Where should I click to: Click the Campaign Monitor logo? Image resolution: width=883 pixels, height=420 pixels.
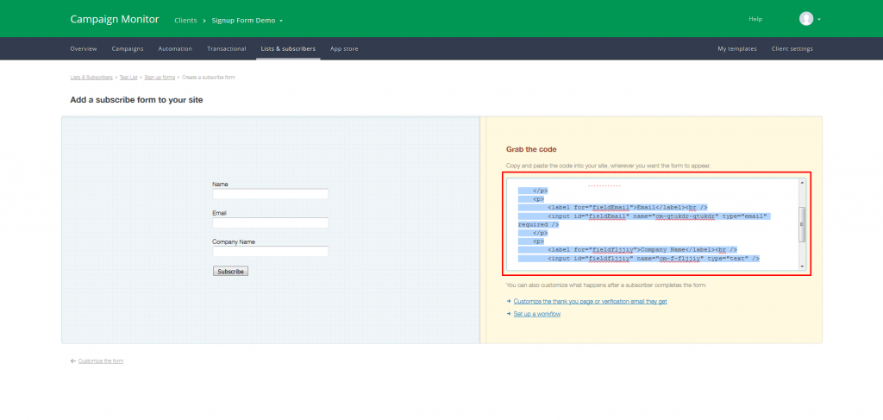115,19
